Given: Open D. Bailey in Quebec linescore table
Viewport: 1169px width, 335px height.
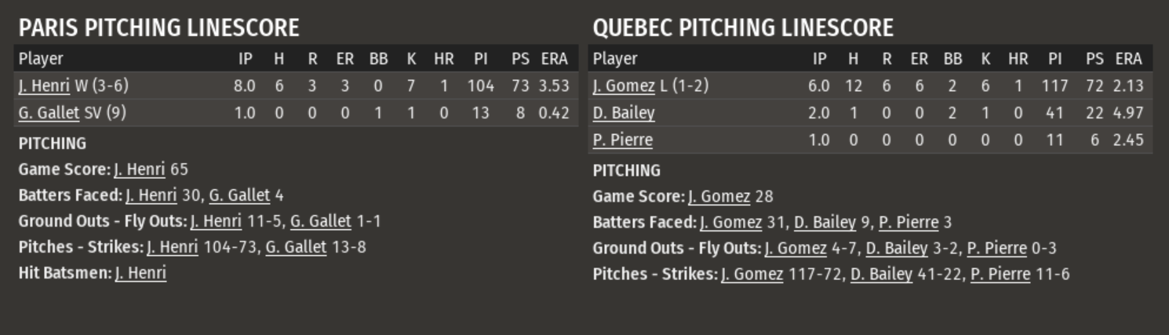Looking at the screenshot, I should click(x=624, y=113).
